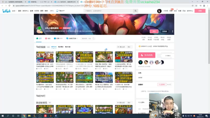Image resolution: width=210 pixels, height=118 pixels.
Task: Open 会员购 in the top navigation
Action: click(x=36, y=11)
